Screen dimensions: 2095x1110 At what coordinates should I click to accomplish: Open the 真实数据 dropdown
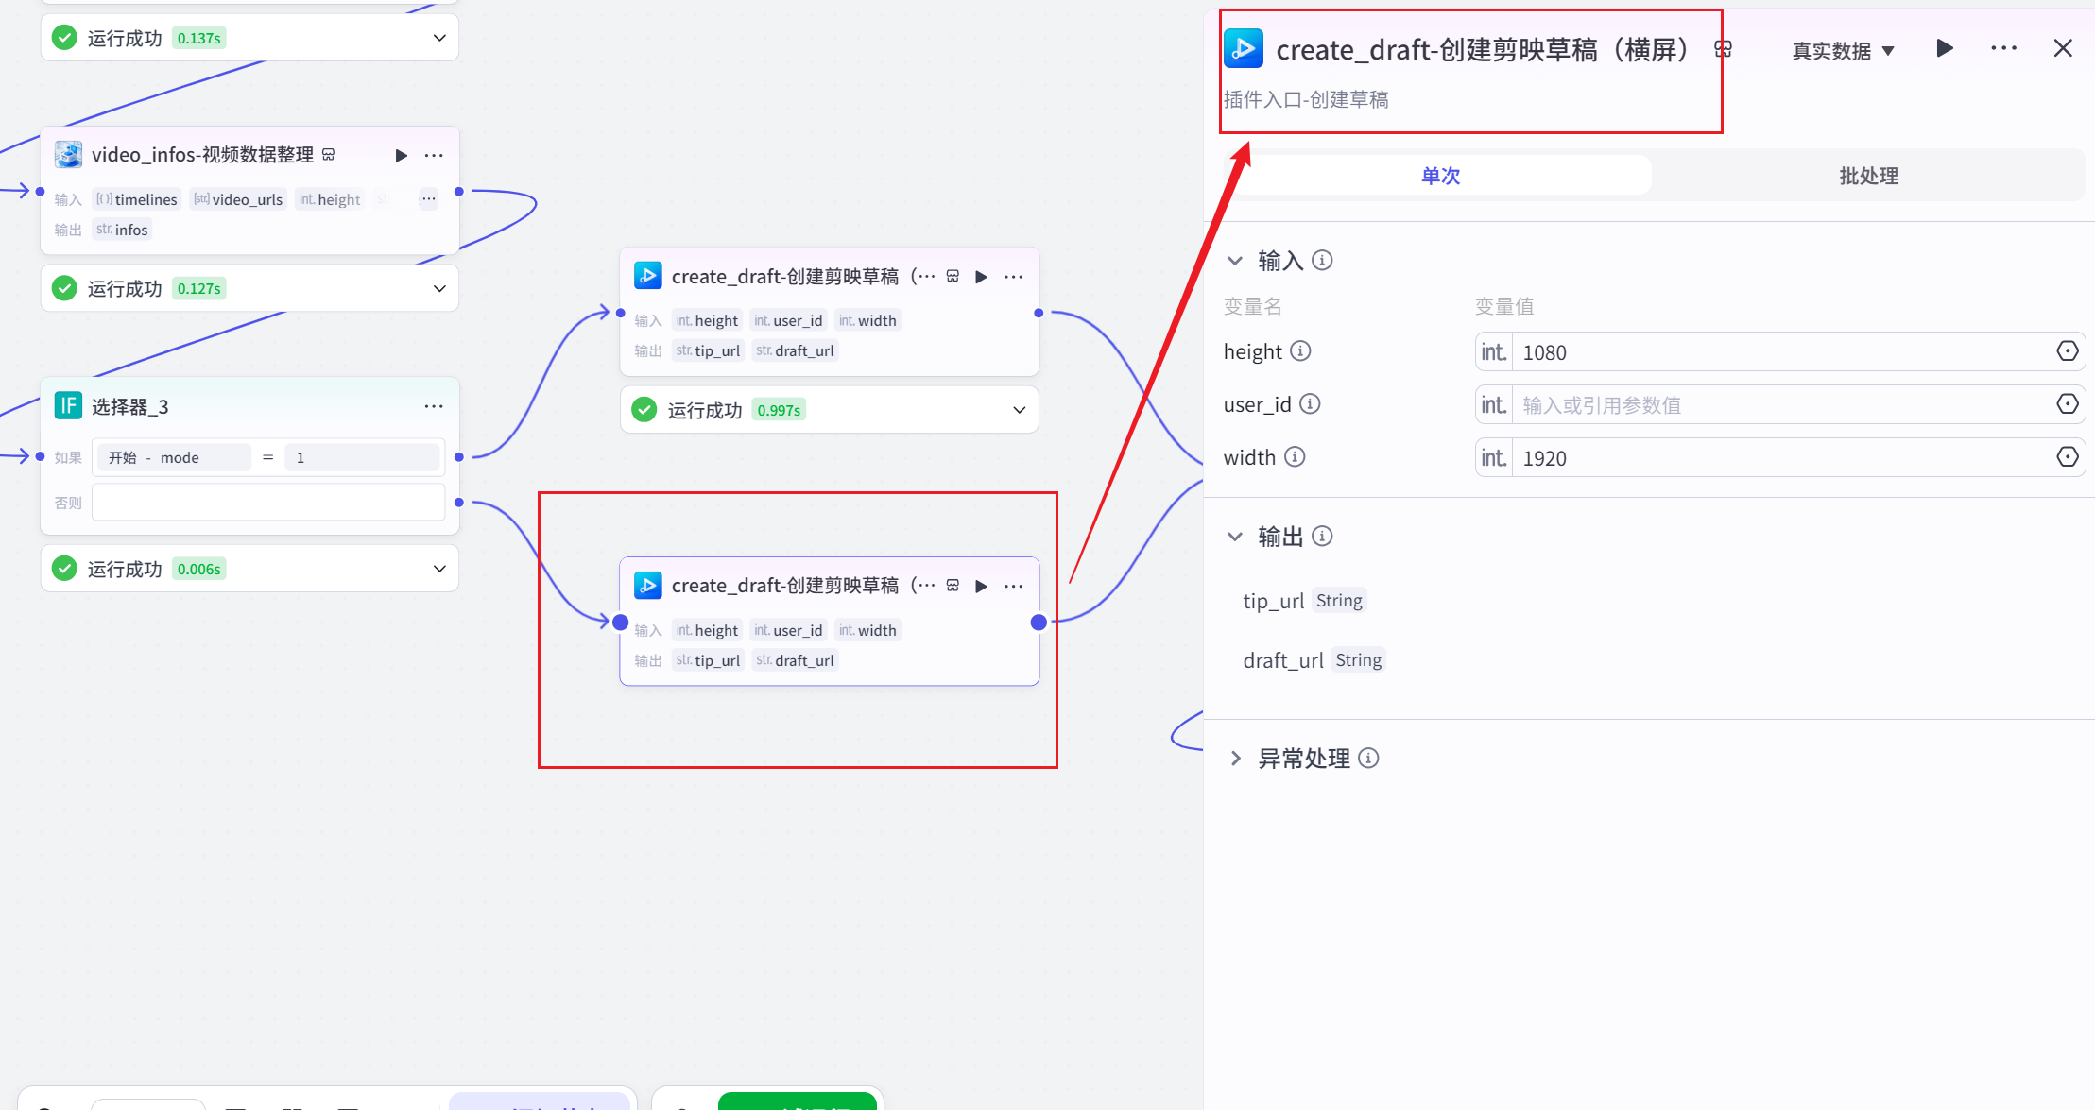point(1841,50)
